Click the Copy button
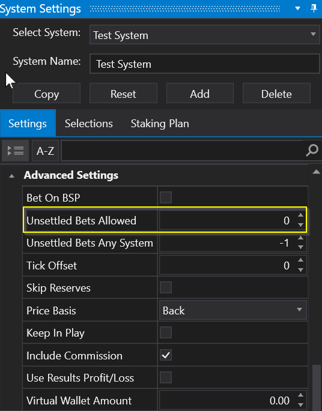The width and height of the screenshot is (322, 411). [46, 94]
